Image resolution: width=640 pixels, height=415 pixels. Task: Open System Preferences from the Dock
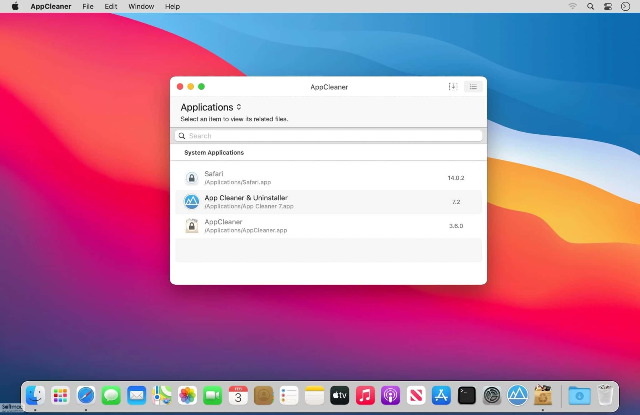click(x=492, y=395)
